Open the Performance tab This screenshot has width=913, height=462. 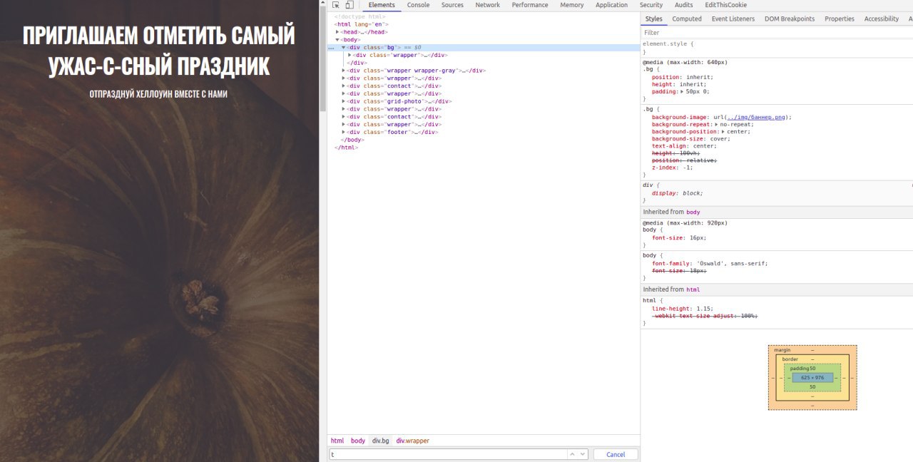530,5
